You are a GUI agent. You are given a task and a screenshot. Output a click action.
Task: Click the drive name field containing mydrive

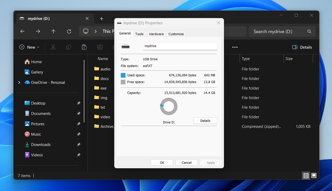pyautogui.click(x=180, y=46)
